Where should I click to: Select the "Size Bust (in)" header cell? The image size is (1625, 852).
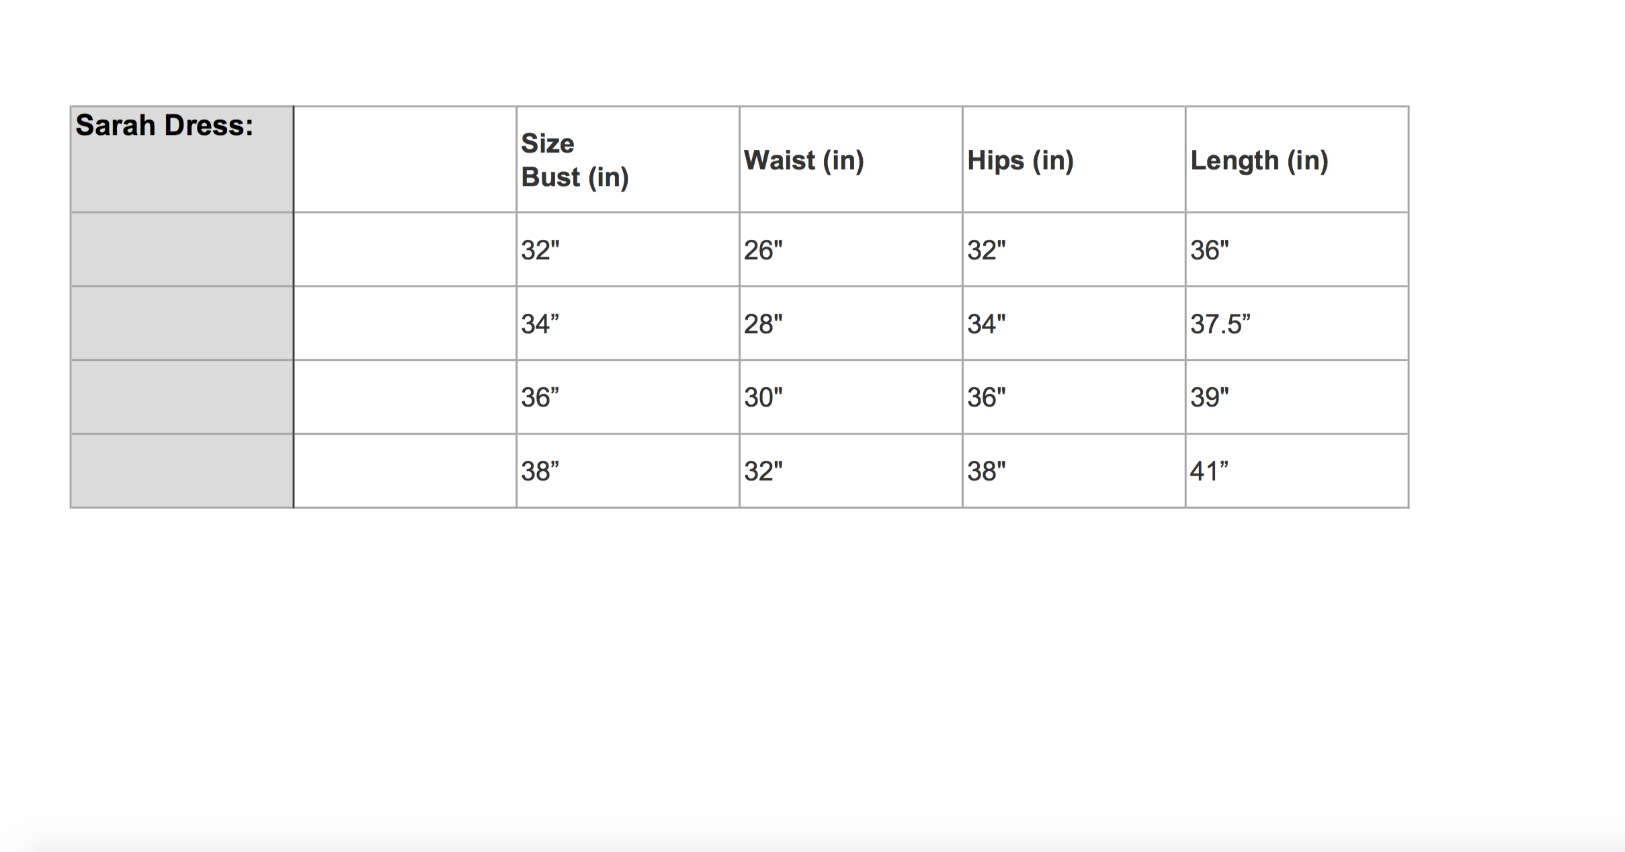tap(575, 161)
